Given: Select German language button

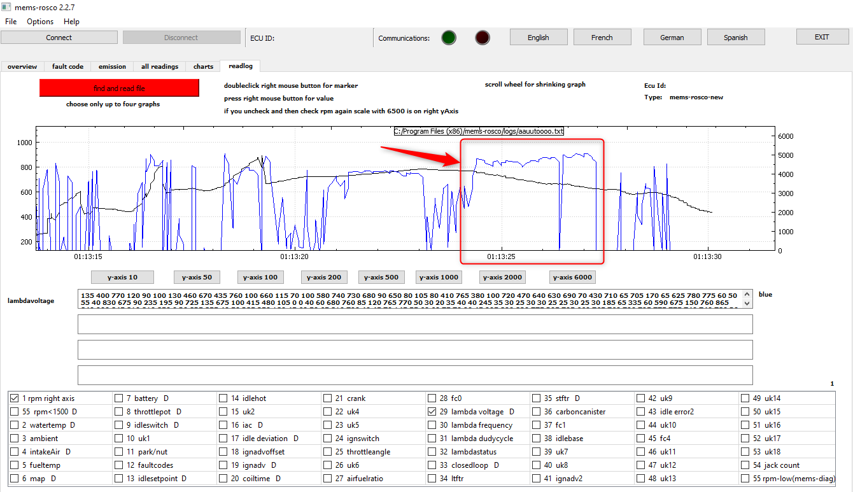Looking at the screenshot, I should click(672, 38).
